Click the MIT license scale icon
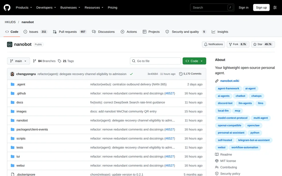The image size is (282, 176). tap(217, 161)
